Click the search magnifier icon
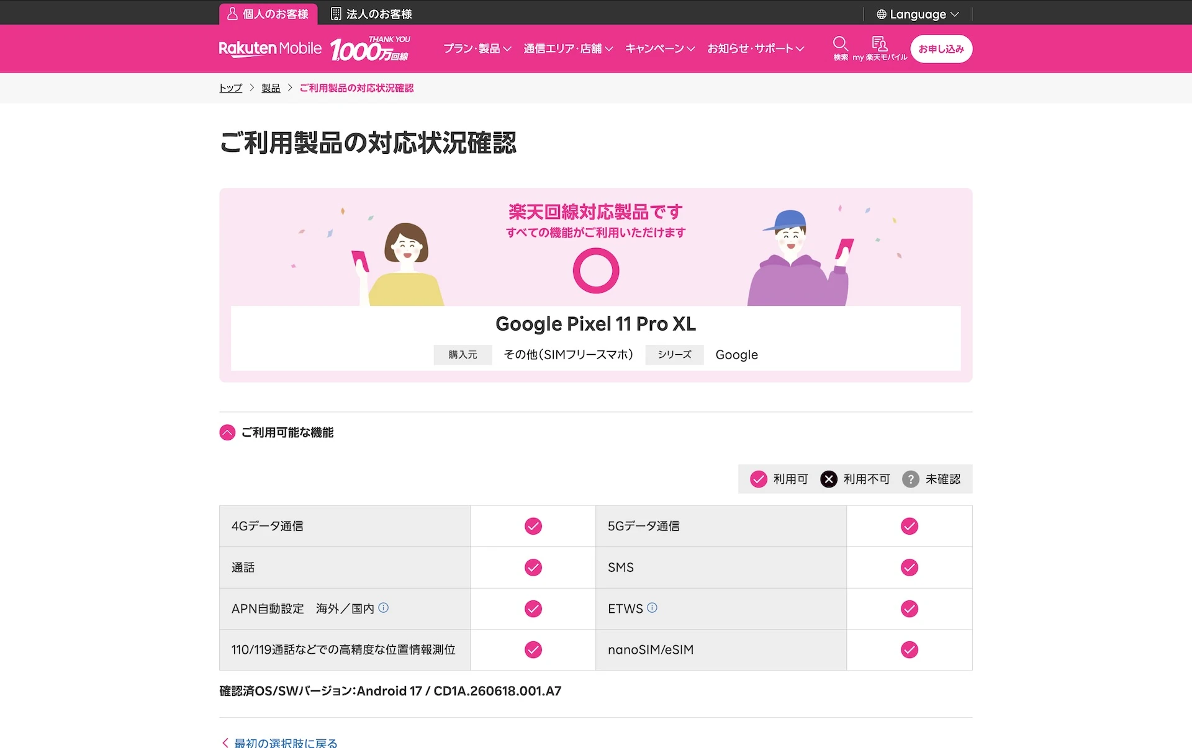The image size is (1192, 748). point(841,48)
